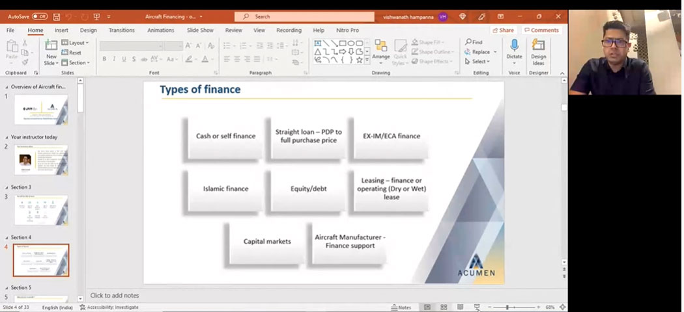684x312 pixels.
Task: Start Slide Show from status bar
Action: pos(477,307)
